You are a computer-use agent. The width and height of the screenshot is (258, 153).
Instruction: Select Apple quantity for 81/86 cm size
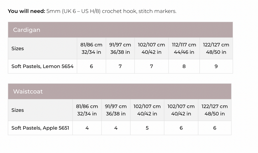point(87,128)
